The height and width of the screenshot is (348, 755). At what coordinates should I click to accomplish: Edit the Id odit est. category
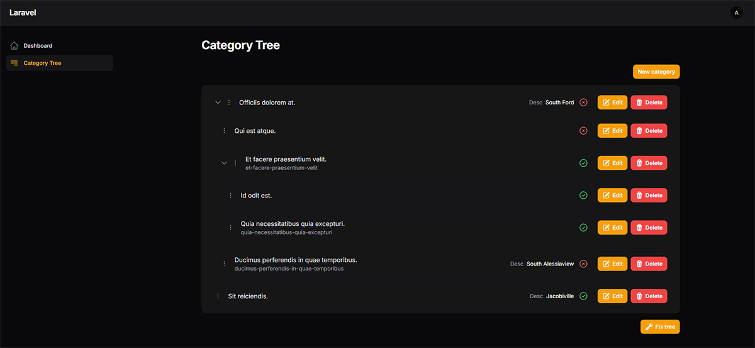click(612, 196)
